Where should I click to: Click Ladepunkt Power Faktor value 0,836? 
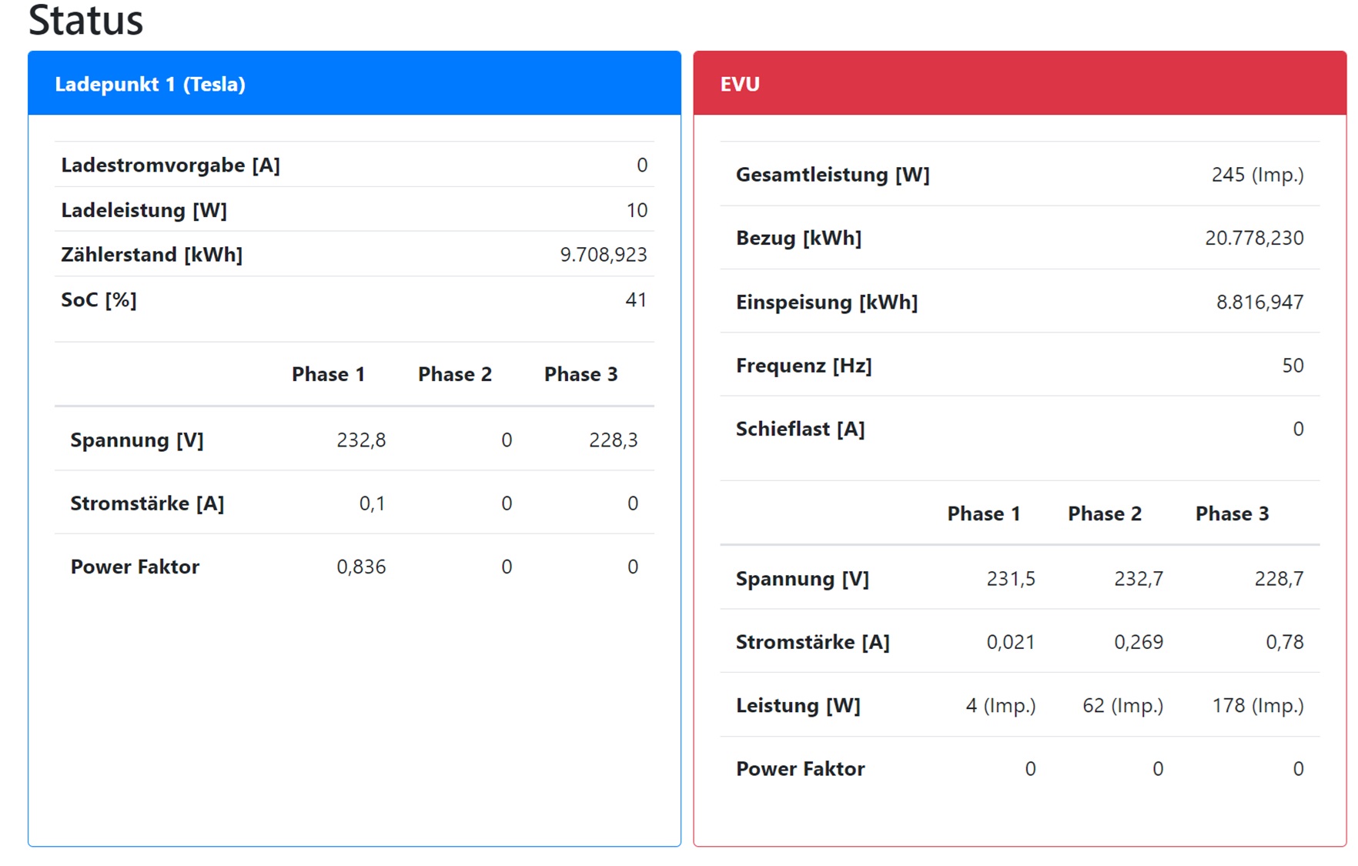[x=361, y=567]
